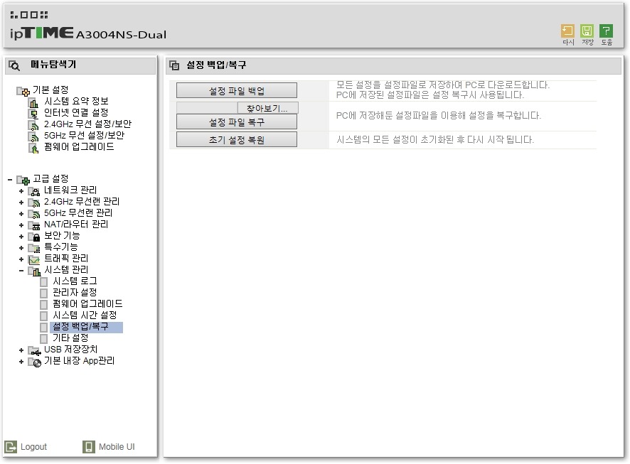Switch to Mobile UI link
This screenshot has height=464, width=630.
[117, 447]
